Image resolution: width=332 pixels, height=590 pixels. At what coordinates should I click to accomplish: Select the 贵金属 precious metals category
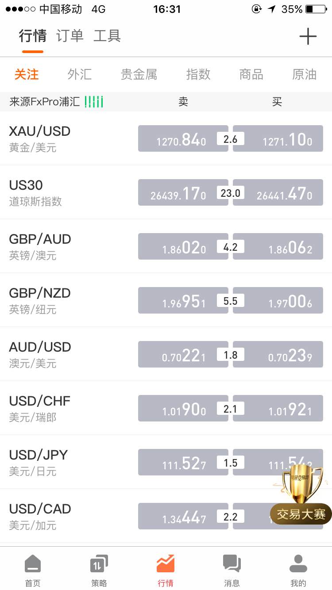[x=139, y=74]
